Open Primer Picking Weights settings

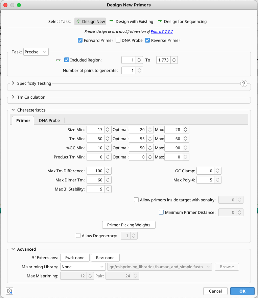pos(128,225)
